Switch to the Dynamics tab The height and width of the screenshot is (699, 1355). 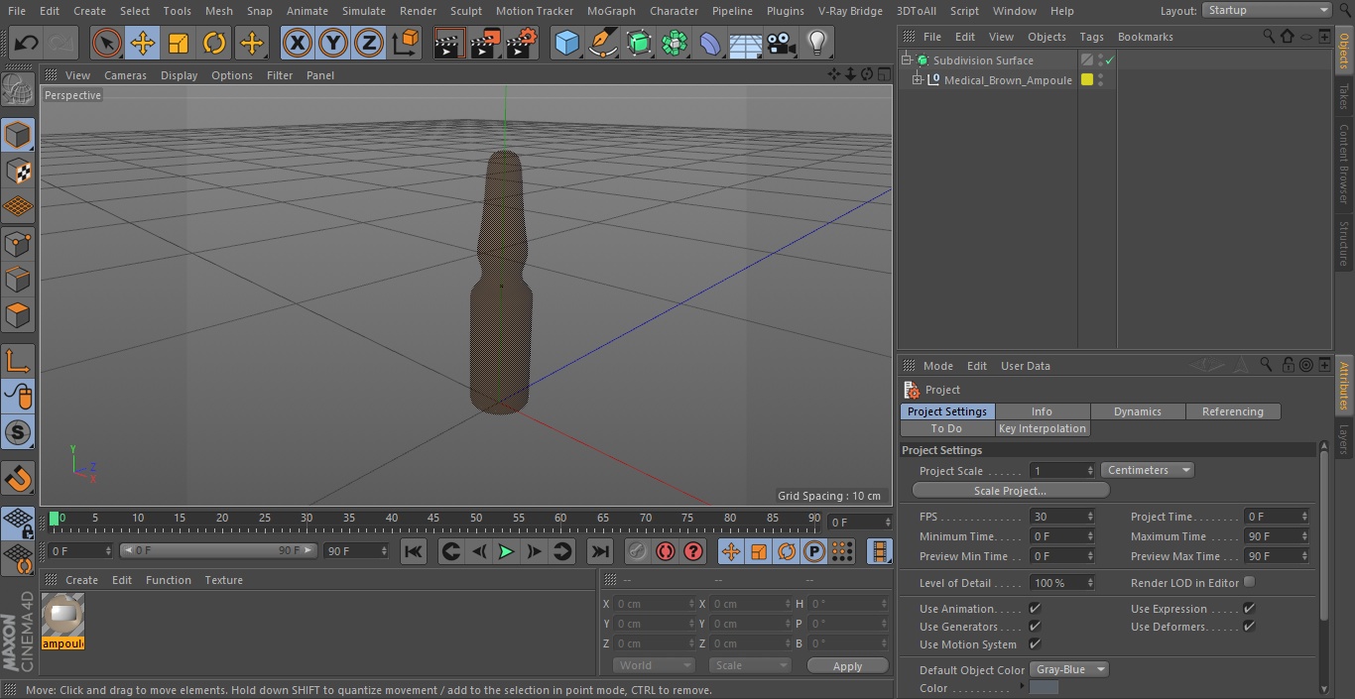point(1138,411)
